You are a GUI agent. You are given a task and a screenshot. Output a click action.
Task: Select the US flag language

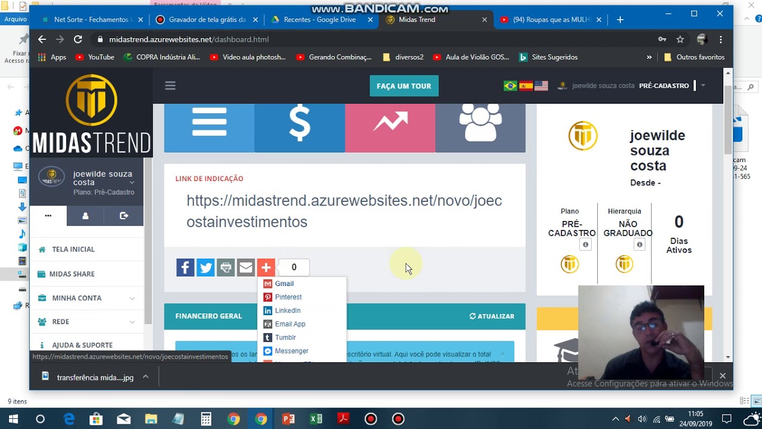pos(541,86)
